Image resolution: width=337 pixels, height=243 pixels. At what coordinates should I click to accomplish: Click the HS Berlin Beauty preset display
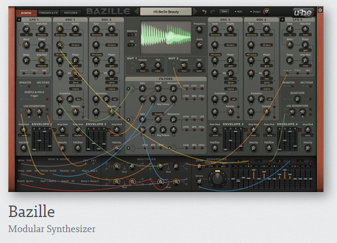pos(166,11)
